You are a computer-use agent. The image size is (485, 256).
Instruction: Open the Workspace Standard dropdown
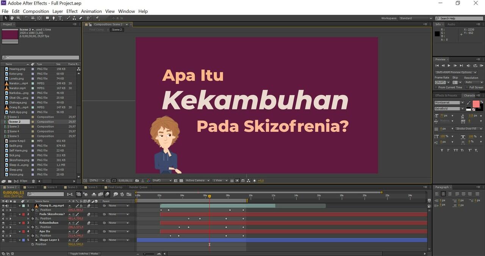415,18
